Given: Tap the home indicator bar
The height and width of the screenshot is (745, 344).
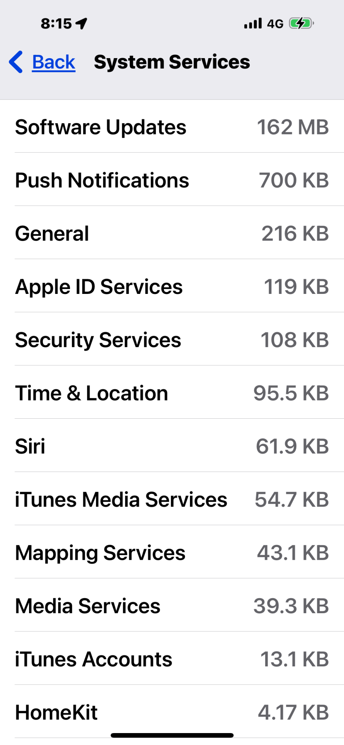Looking at the screenshot, I should (172, 735).
